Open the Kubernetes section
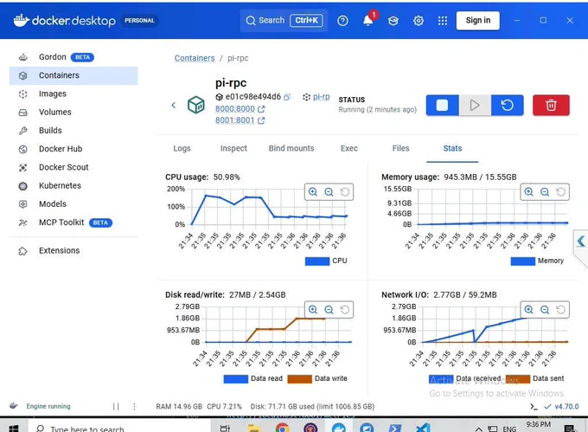Viewport: 588px width, 432px height. [73, 186]
